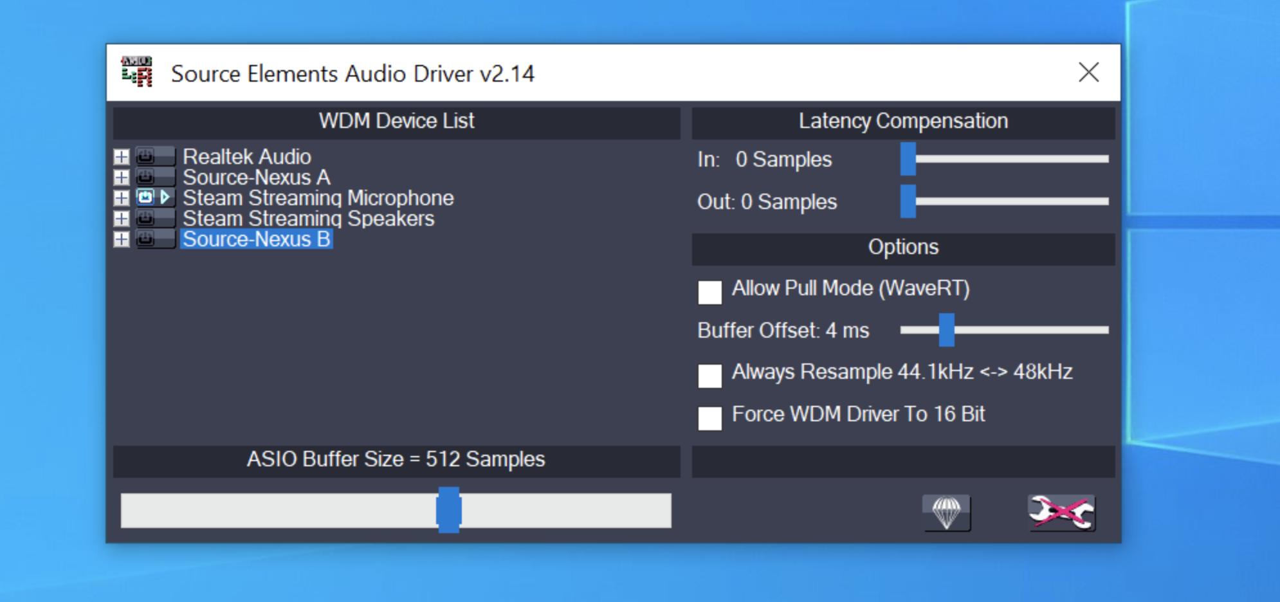Toggle Steam Streaming Speakers device power button

coord(147,219)
